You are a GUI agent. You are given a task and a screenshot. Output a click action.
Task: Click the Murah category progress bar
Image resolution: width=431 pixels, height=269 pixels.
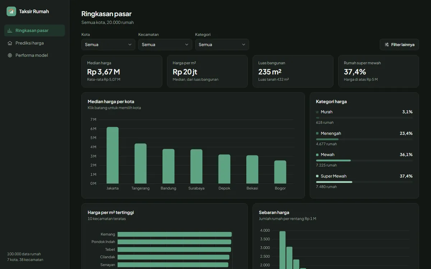tap(364, 118)
